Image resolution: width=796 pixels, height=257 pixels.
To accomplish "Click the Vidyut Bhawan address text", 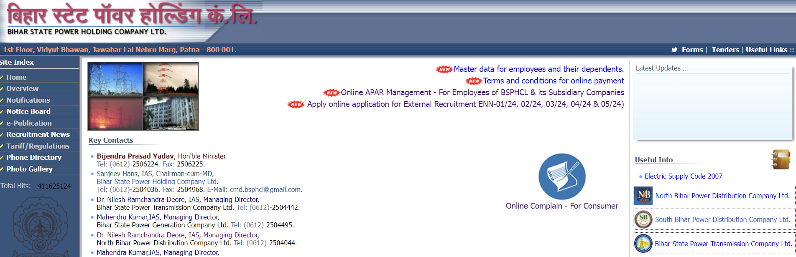I will [120, 50].
